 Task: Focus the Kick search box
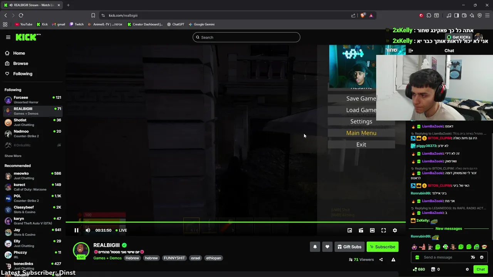(x=246, y=37)
